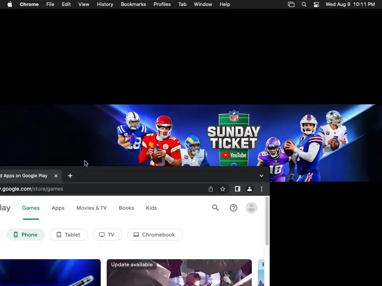Open the Tab menu

pyautogui.click(x=182, y=4)
